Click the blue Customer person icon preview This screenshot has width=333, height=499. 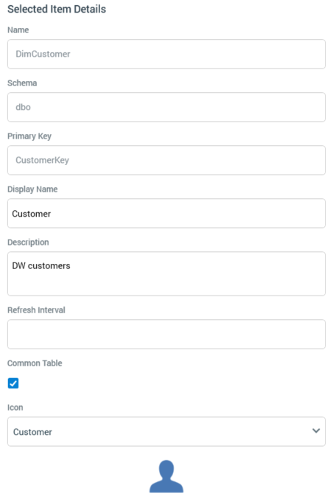[166, 476]
